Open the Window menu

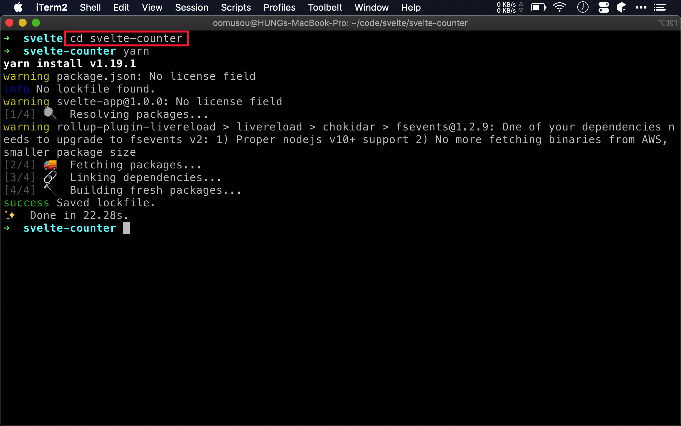coord(371,7)
